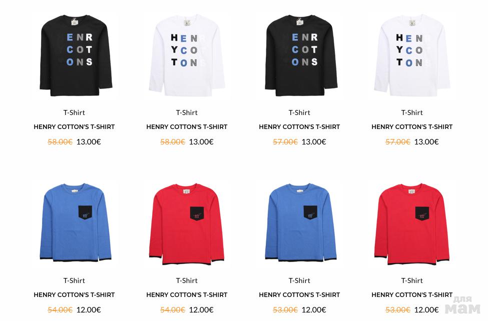The width and height of the screenshot is (488, 321).
Task: Open the white HEN YCO TON shirt priced 58.00€
Action: tap(187, 55)
